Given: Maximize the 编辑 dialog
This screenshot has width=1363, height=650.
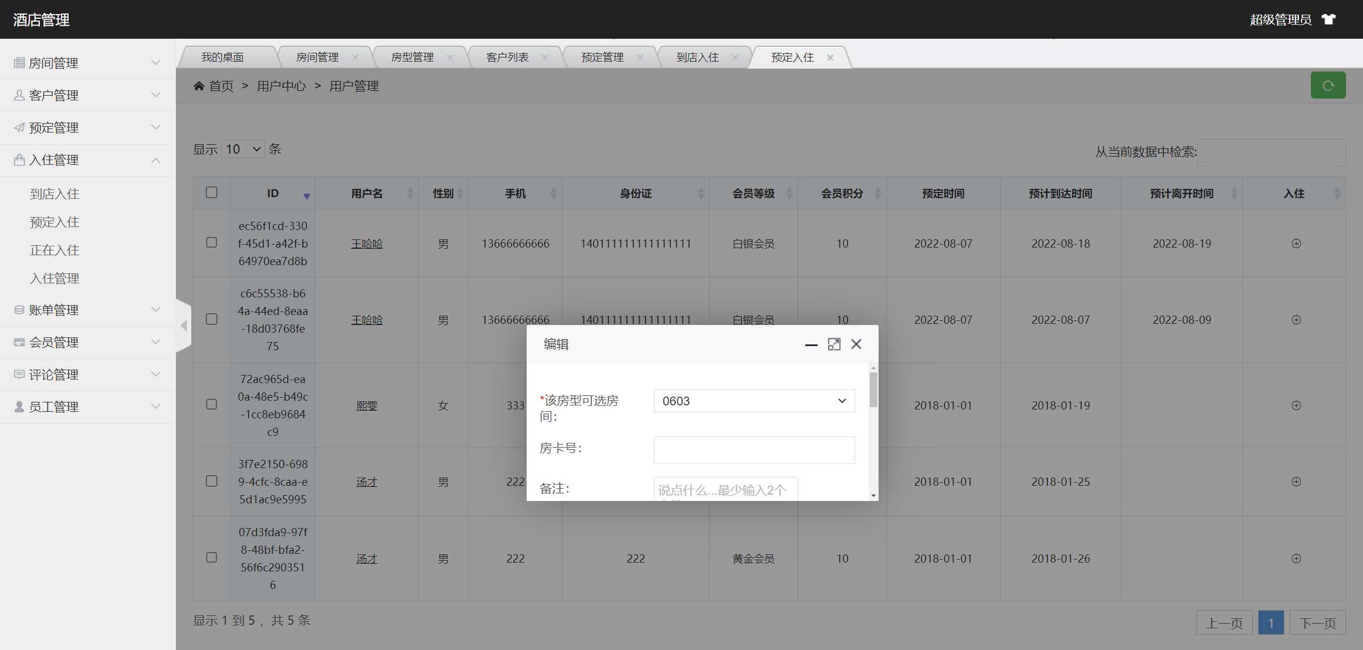Looking at the screenshot, I should (x=834, y=344).
